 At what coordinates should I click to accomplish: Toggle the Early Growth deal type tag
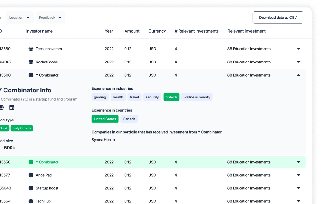(x=22, y=128)
